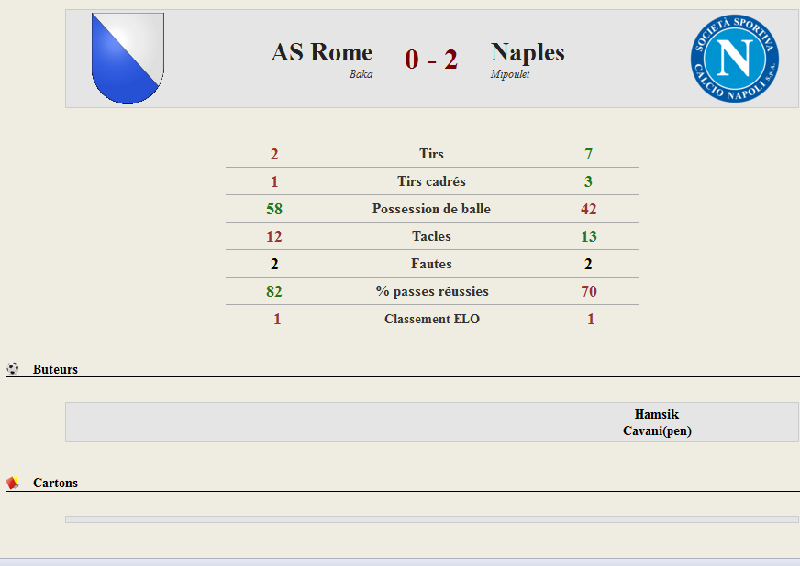Open the AS Rome team name

(321, 52)
